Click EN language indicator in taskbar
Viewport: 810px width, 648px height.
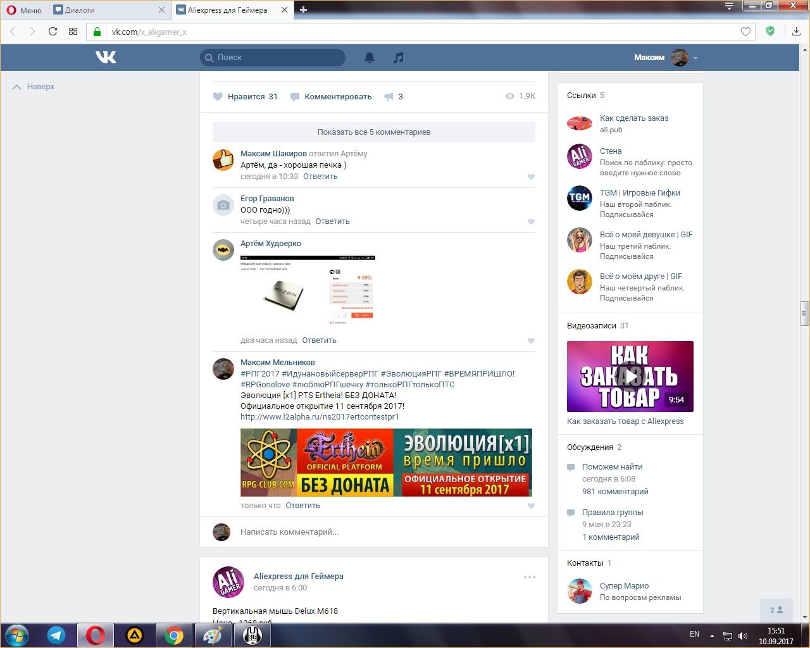pos(694,634)
